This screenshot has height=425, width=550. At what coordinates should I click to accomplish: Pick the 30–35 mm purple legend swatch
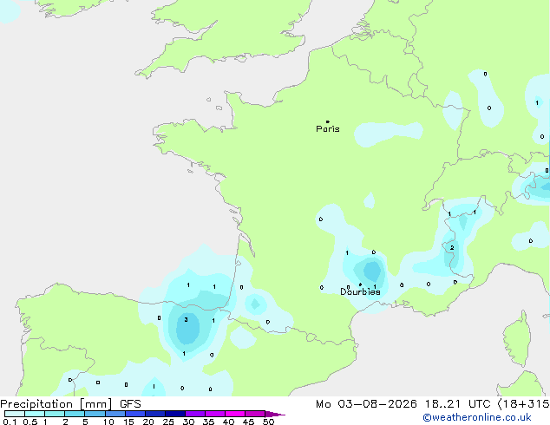coord(195,414)
